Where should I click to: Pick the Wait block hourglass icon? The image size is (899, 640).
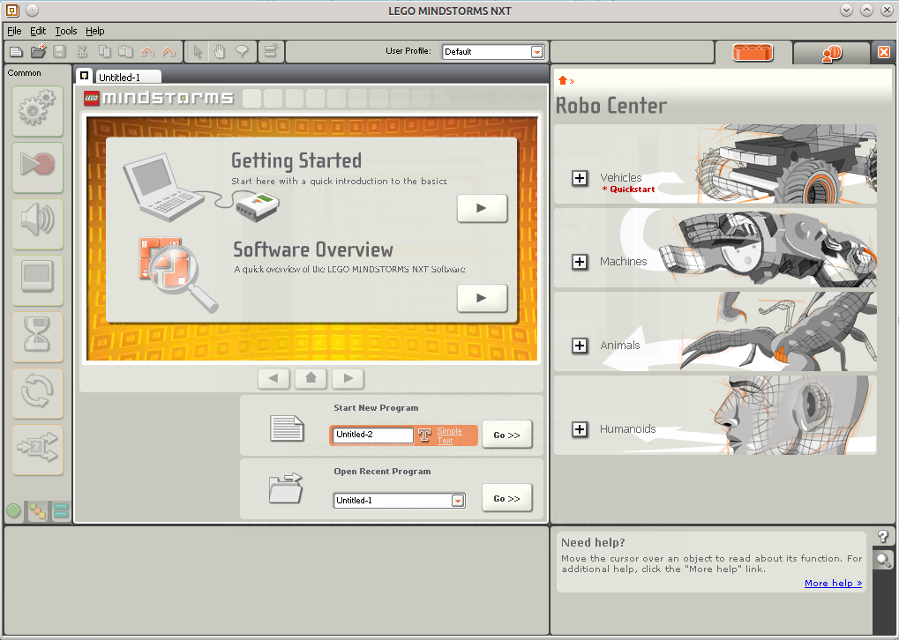[38, 337]
